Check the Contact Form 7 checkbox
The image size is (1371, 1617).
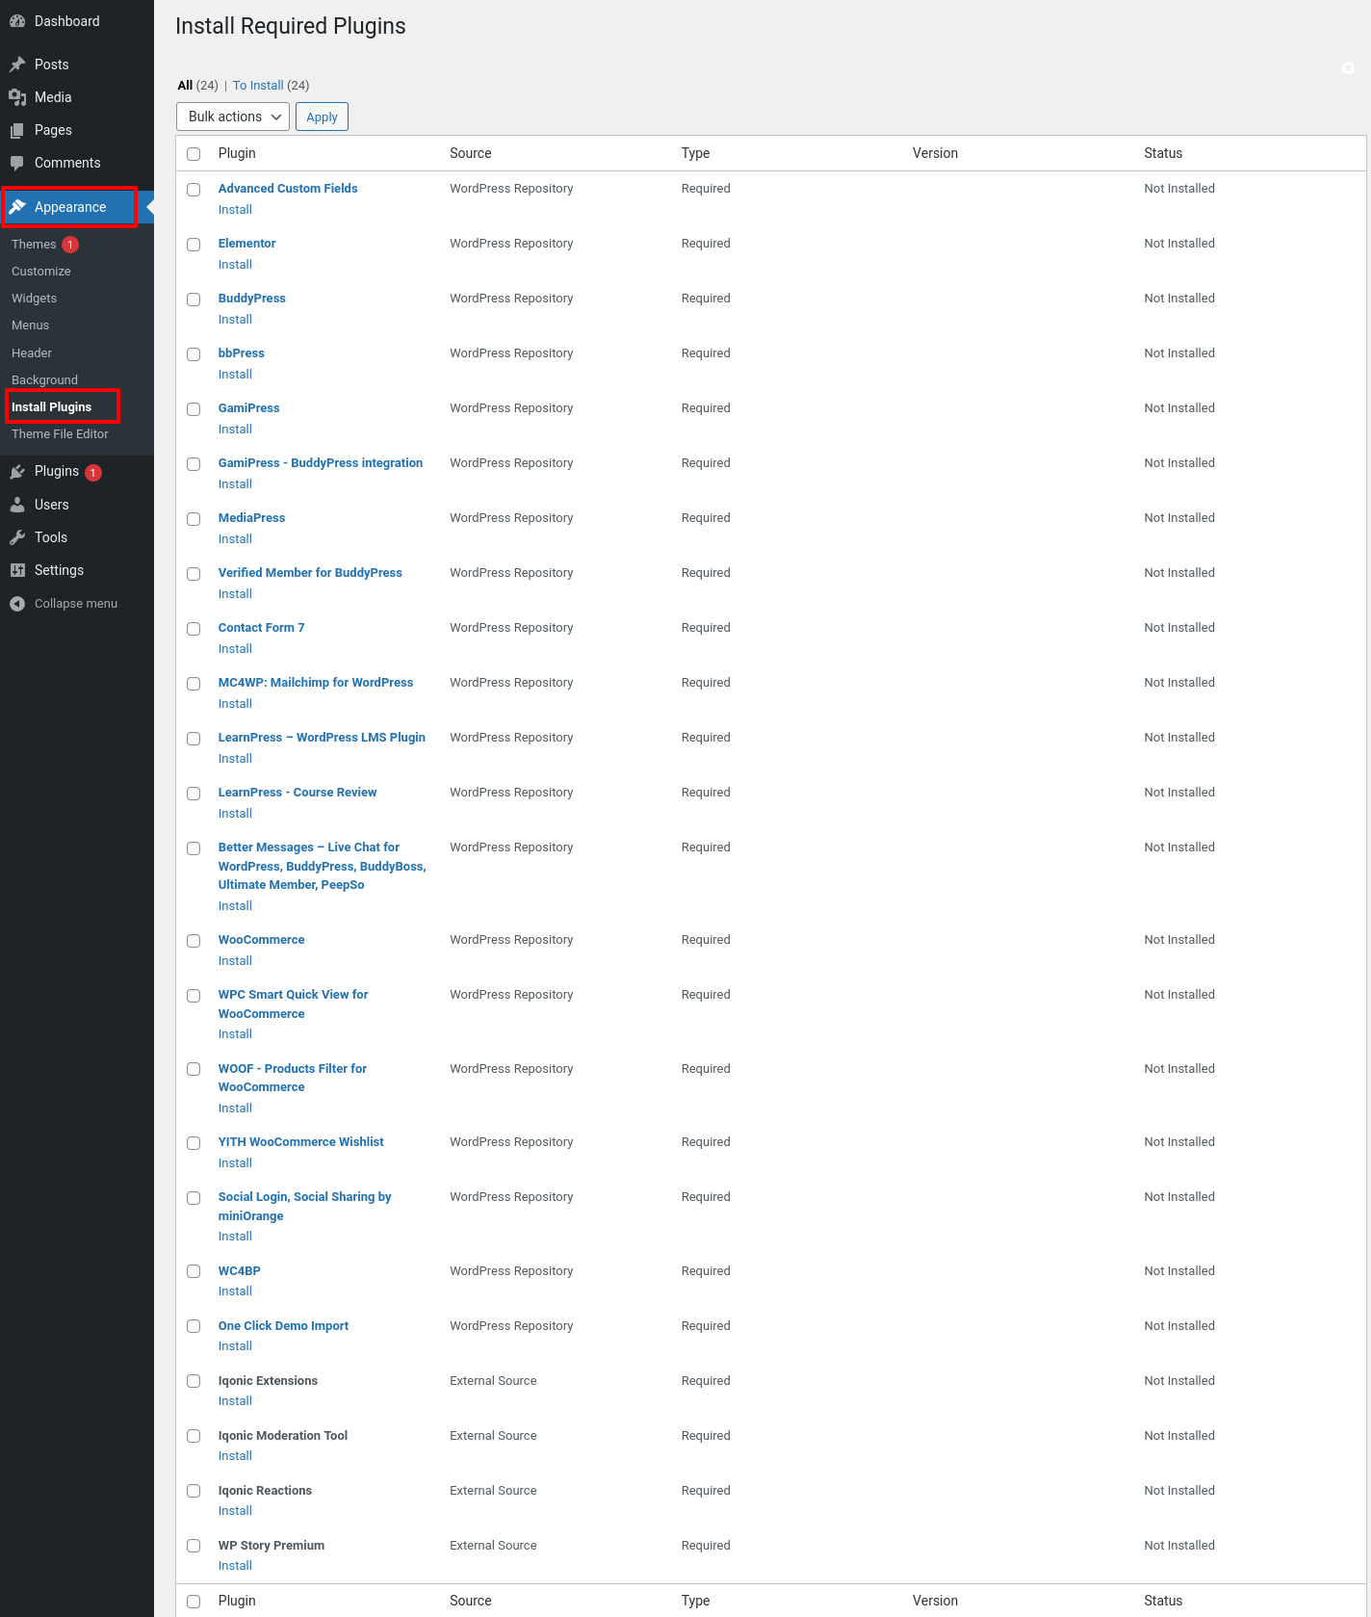[x=194, y=629]
